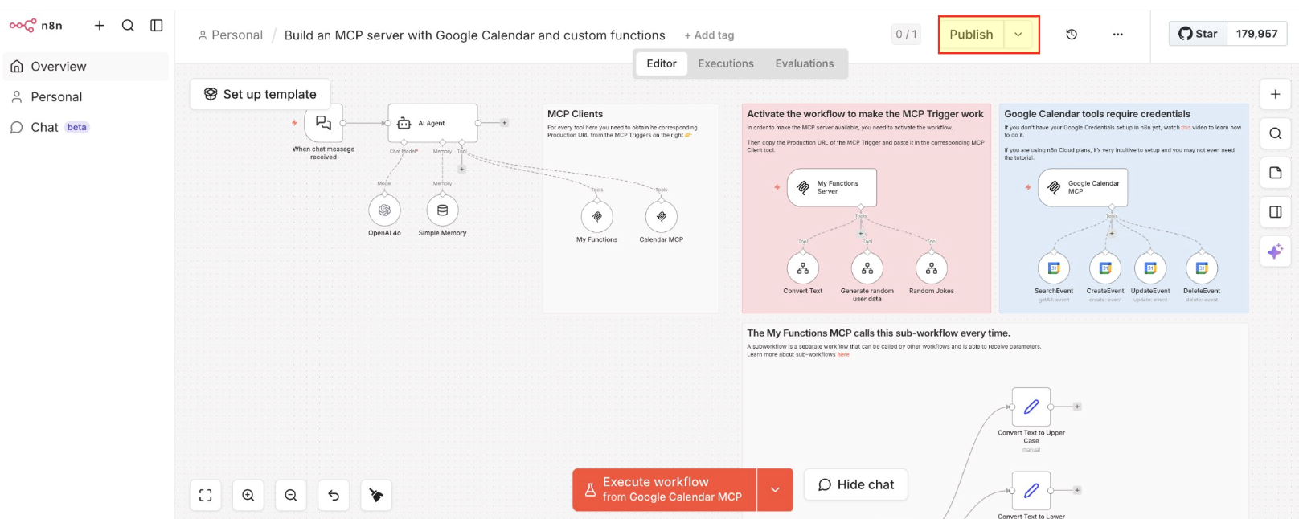Switch to the Evaluations tab
The height and width of the screenshot is (519, 1299).
coord(805,63)
